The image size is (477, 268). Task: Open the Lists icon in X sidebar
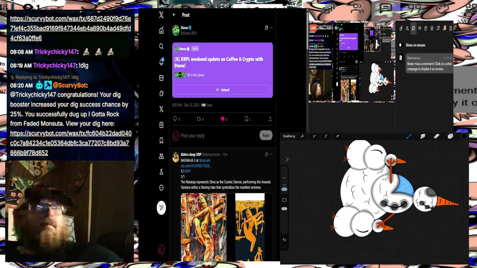161,125
